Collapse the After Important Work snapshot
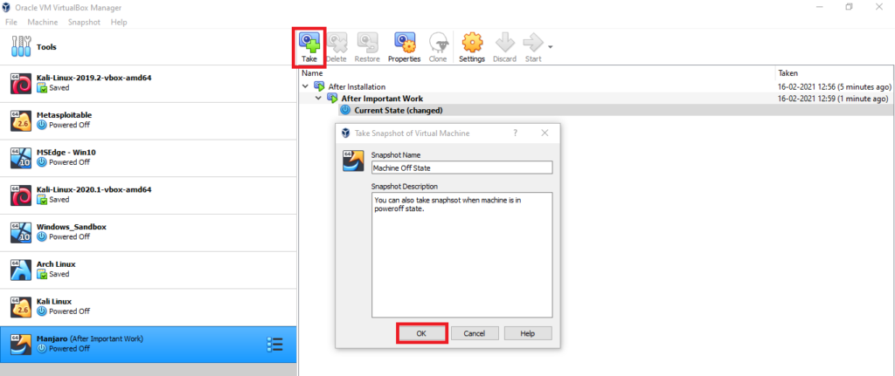Image resolution: width=895 pixels, height=376 pixels. [x=318, y=99]
